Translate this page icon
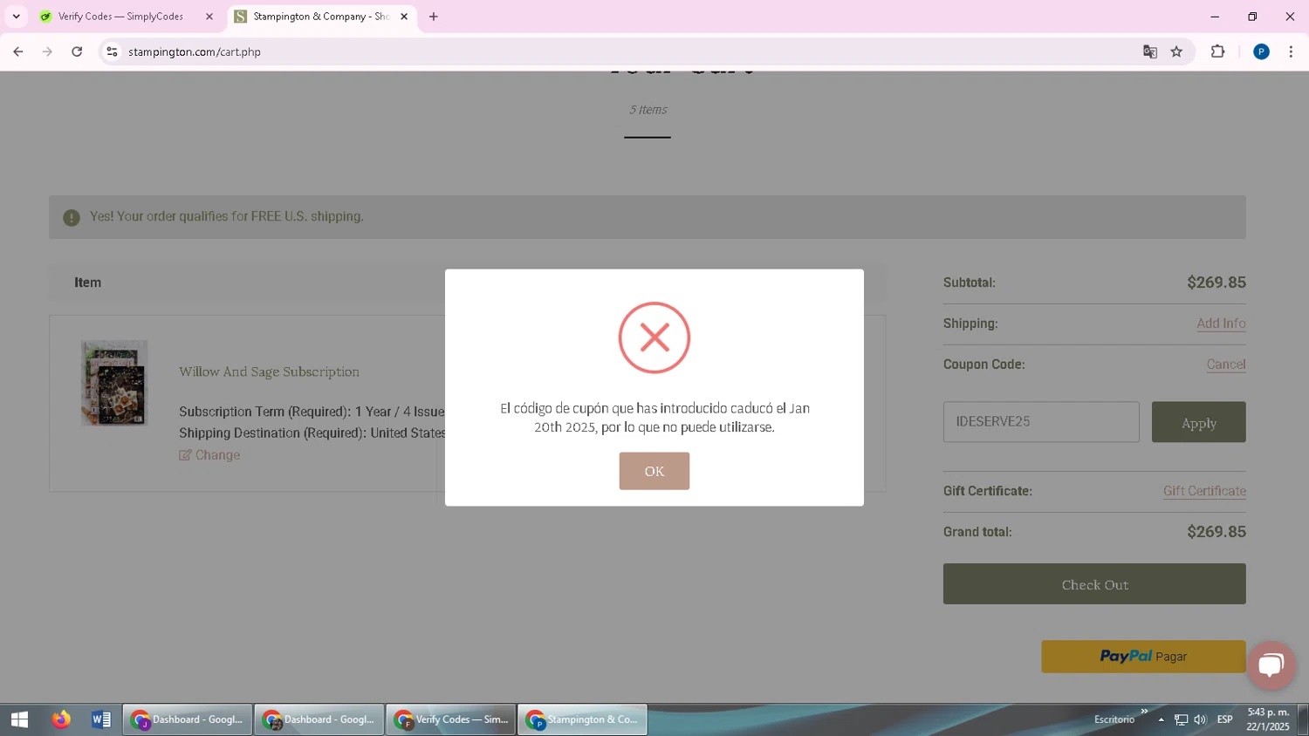Image resolution: width=1309 pixels, height=736 pixels. 1150,51
